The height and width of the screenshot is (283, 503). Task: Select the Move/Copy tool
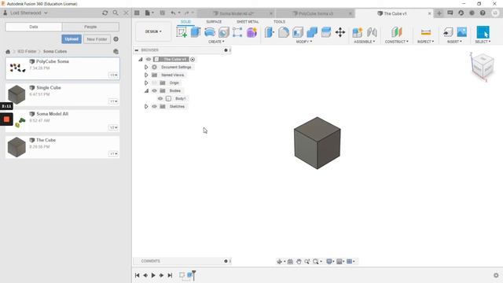coord(340,32)
